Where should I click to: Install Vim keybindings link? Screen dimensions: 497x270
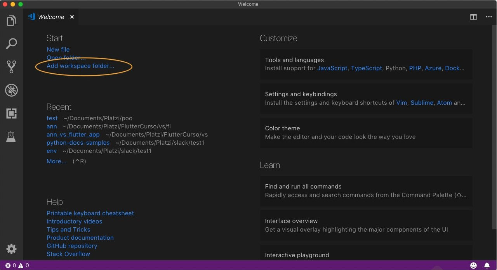click(x=401, y=103)
